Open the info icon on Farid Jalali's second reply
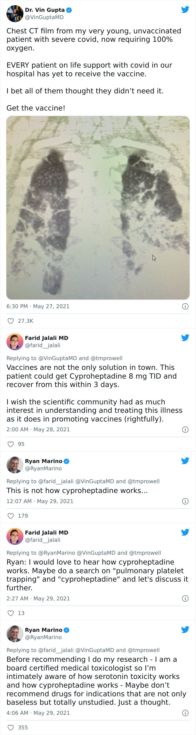Viewport: 196px width, 735px height. (x=185, y=598)
